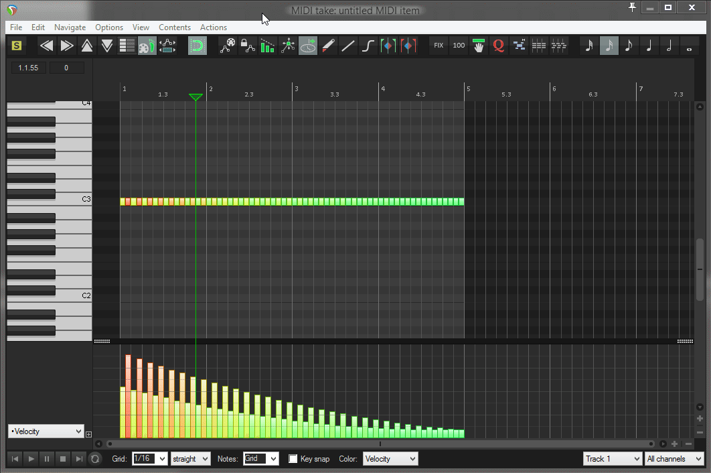711x473 pixels.
Task: Click the FIX toolbar button
Action: (439, 46)
